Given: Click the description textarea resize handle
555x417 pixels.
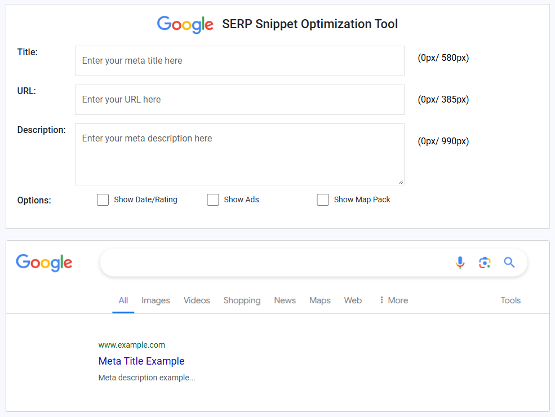Looking at the screenshot, I should (x=401, y=181).
